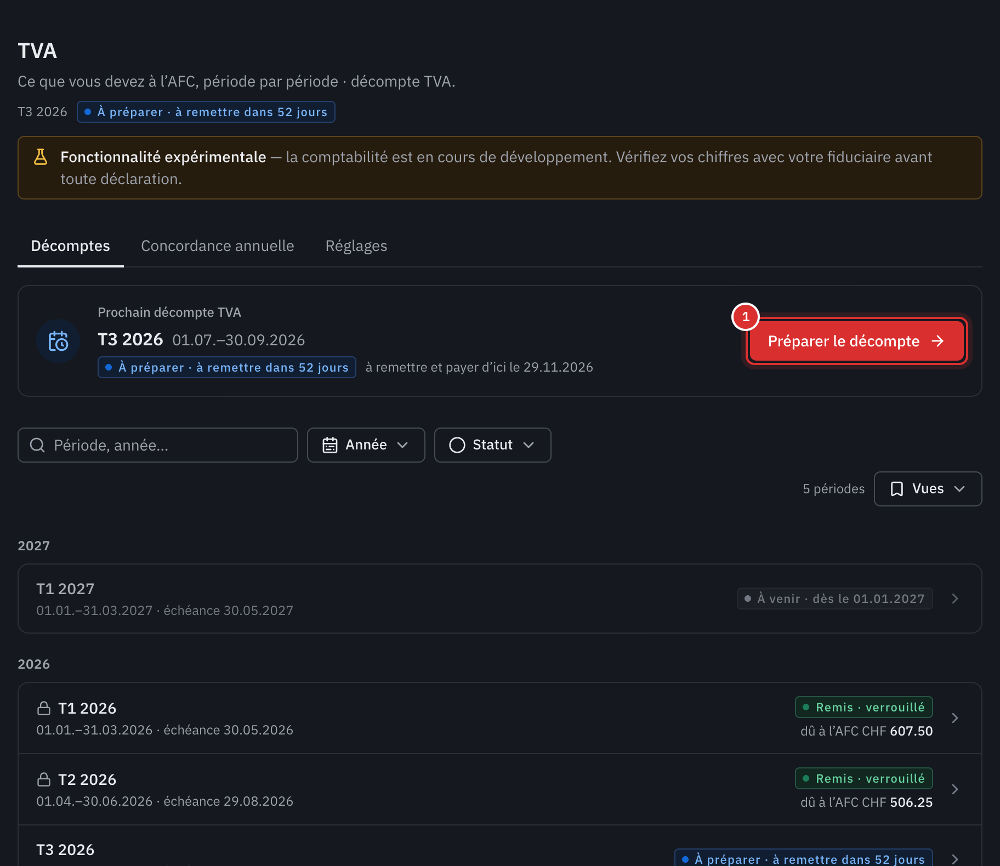Click the À préparer badge in T3 2026 row
1000x866 pixels.
804,858
